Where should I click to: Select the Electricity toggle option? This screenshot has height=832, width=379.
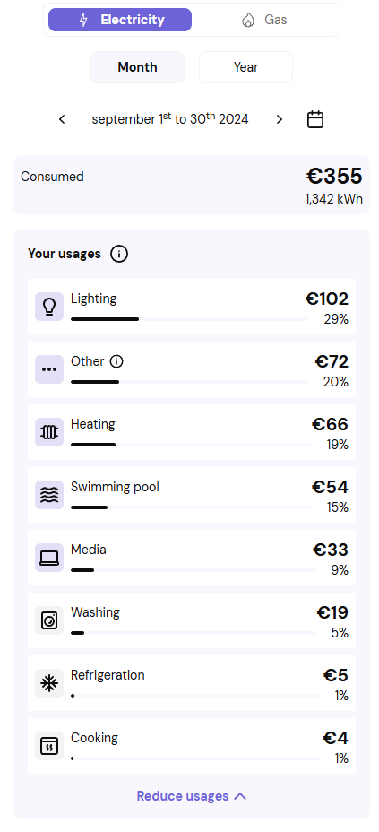(120, 20)
